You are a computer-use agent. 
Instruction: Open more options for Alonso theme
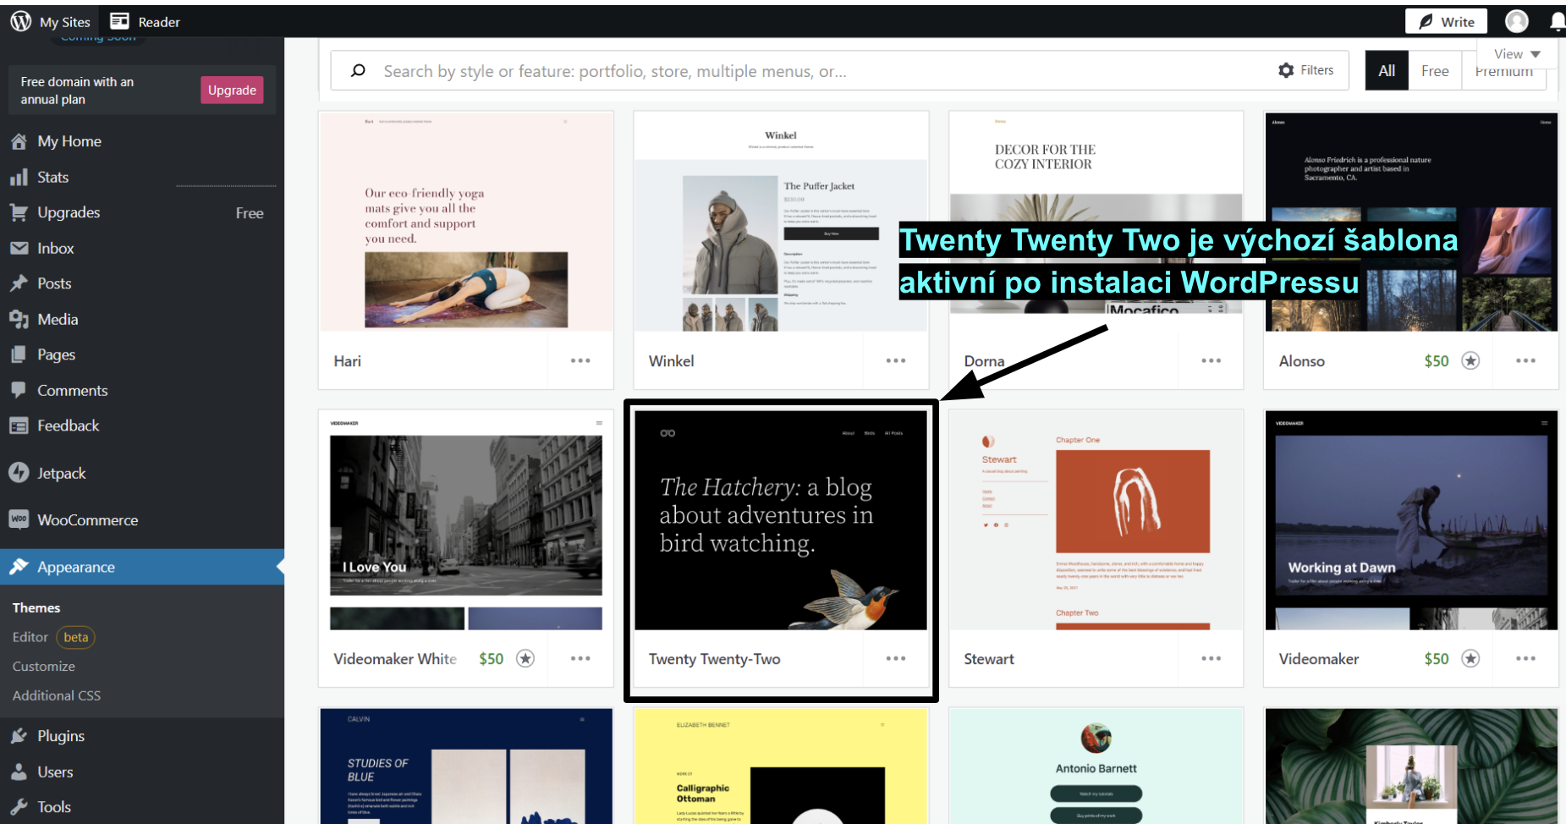click(1526, 360)
